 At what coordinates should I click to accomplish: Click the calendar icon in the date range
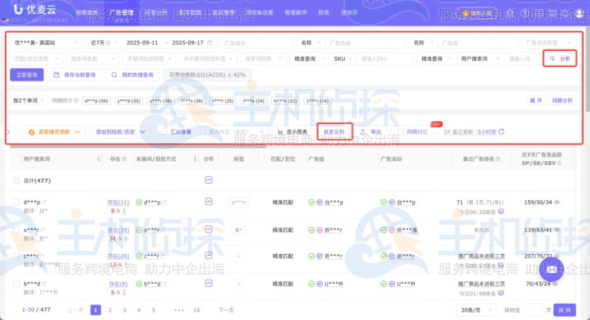tap(210, 43)
